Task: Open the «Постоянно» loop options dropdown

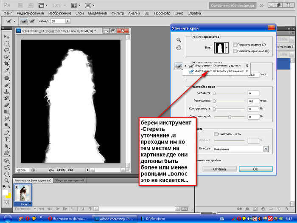Action: pyautogui.click(x=35, y=209)
